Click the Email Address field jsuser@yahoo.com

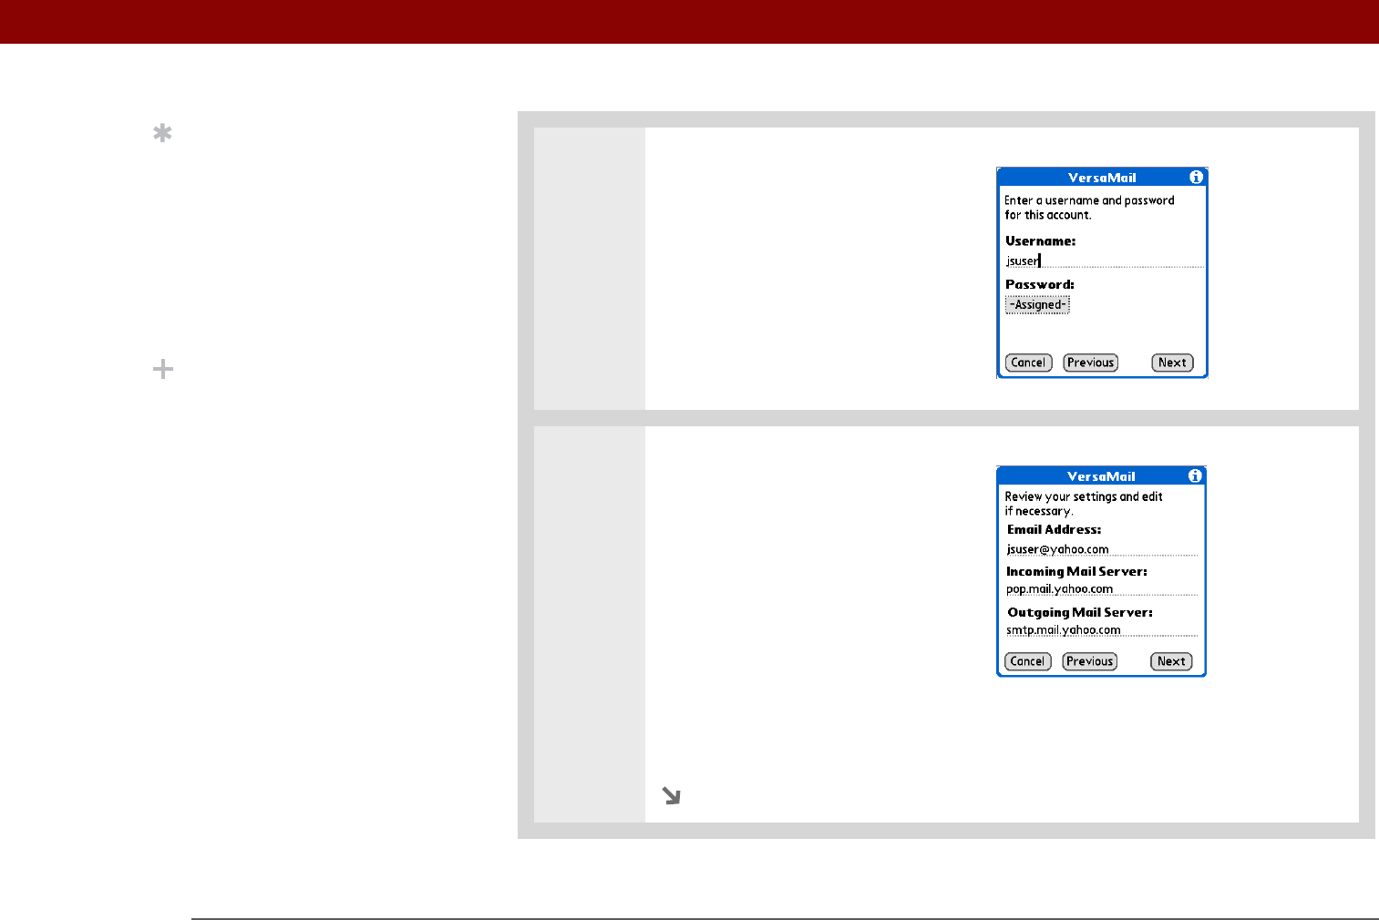coord(1102,549)
